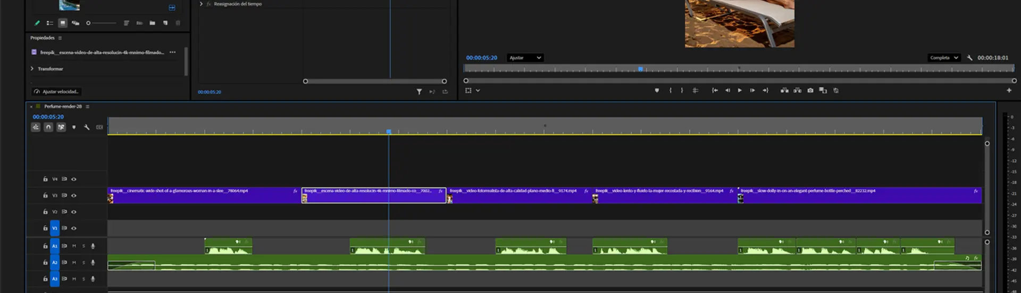Open timeline display settings wrench
This screenshot has width=1021, height=293.
(87, 127)
